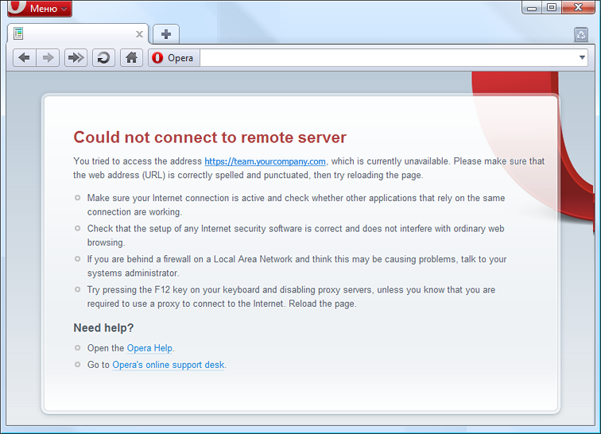Click the text 'If you are behind a firewall'

(139, 260)
